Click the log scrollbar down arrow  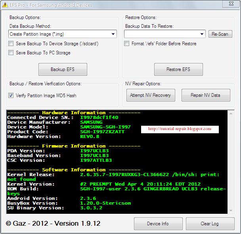(x=231, y=211)
